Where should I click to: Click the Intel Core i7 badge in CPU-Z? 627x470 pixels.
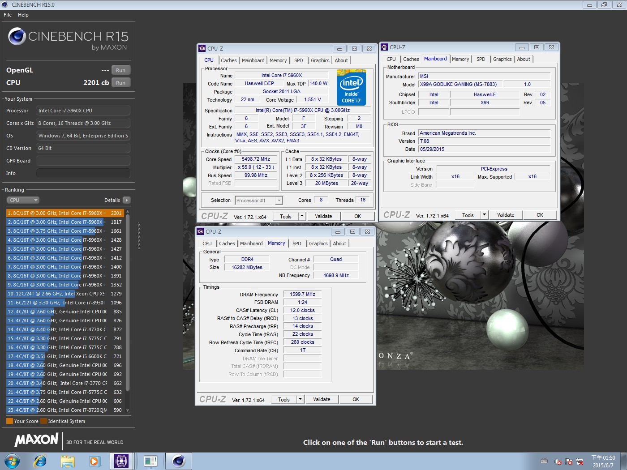351,87
